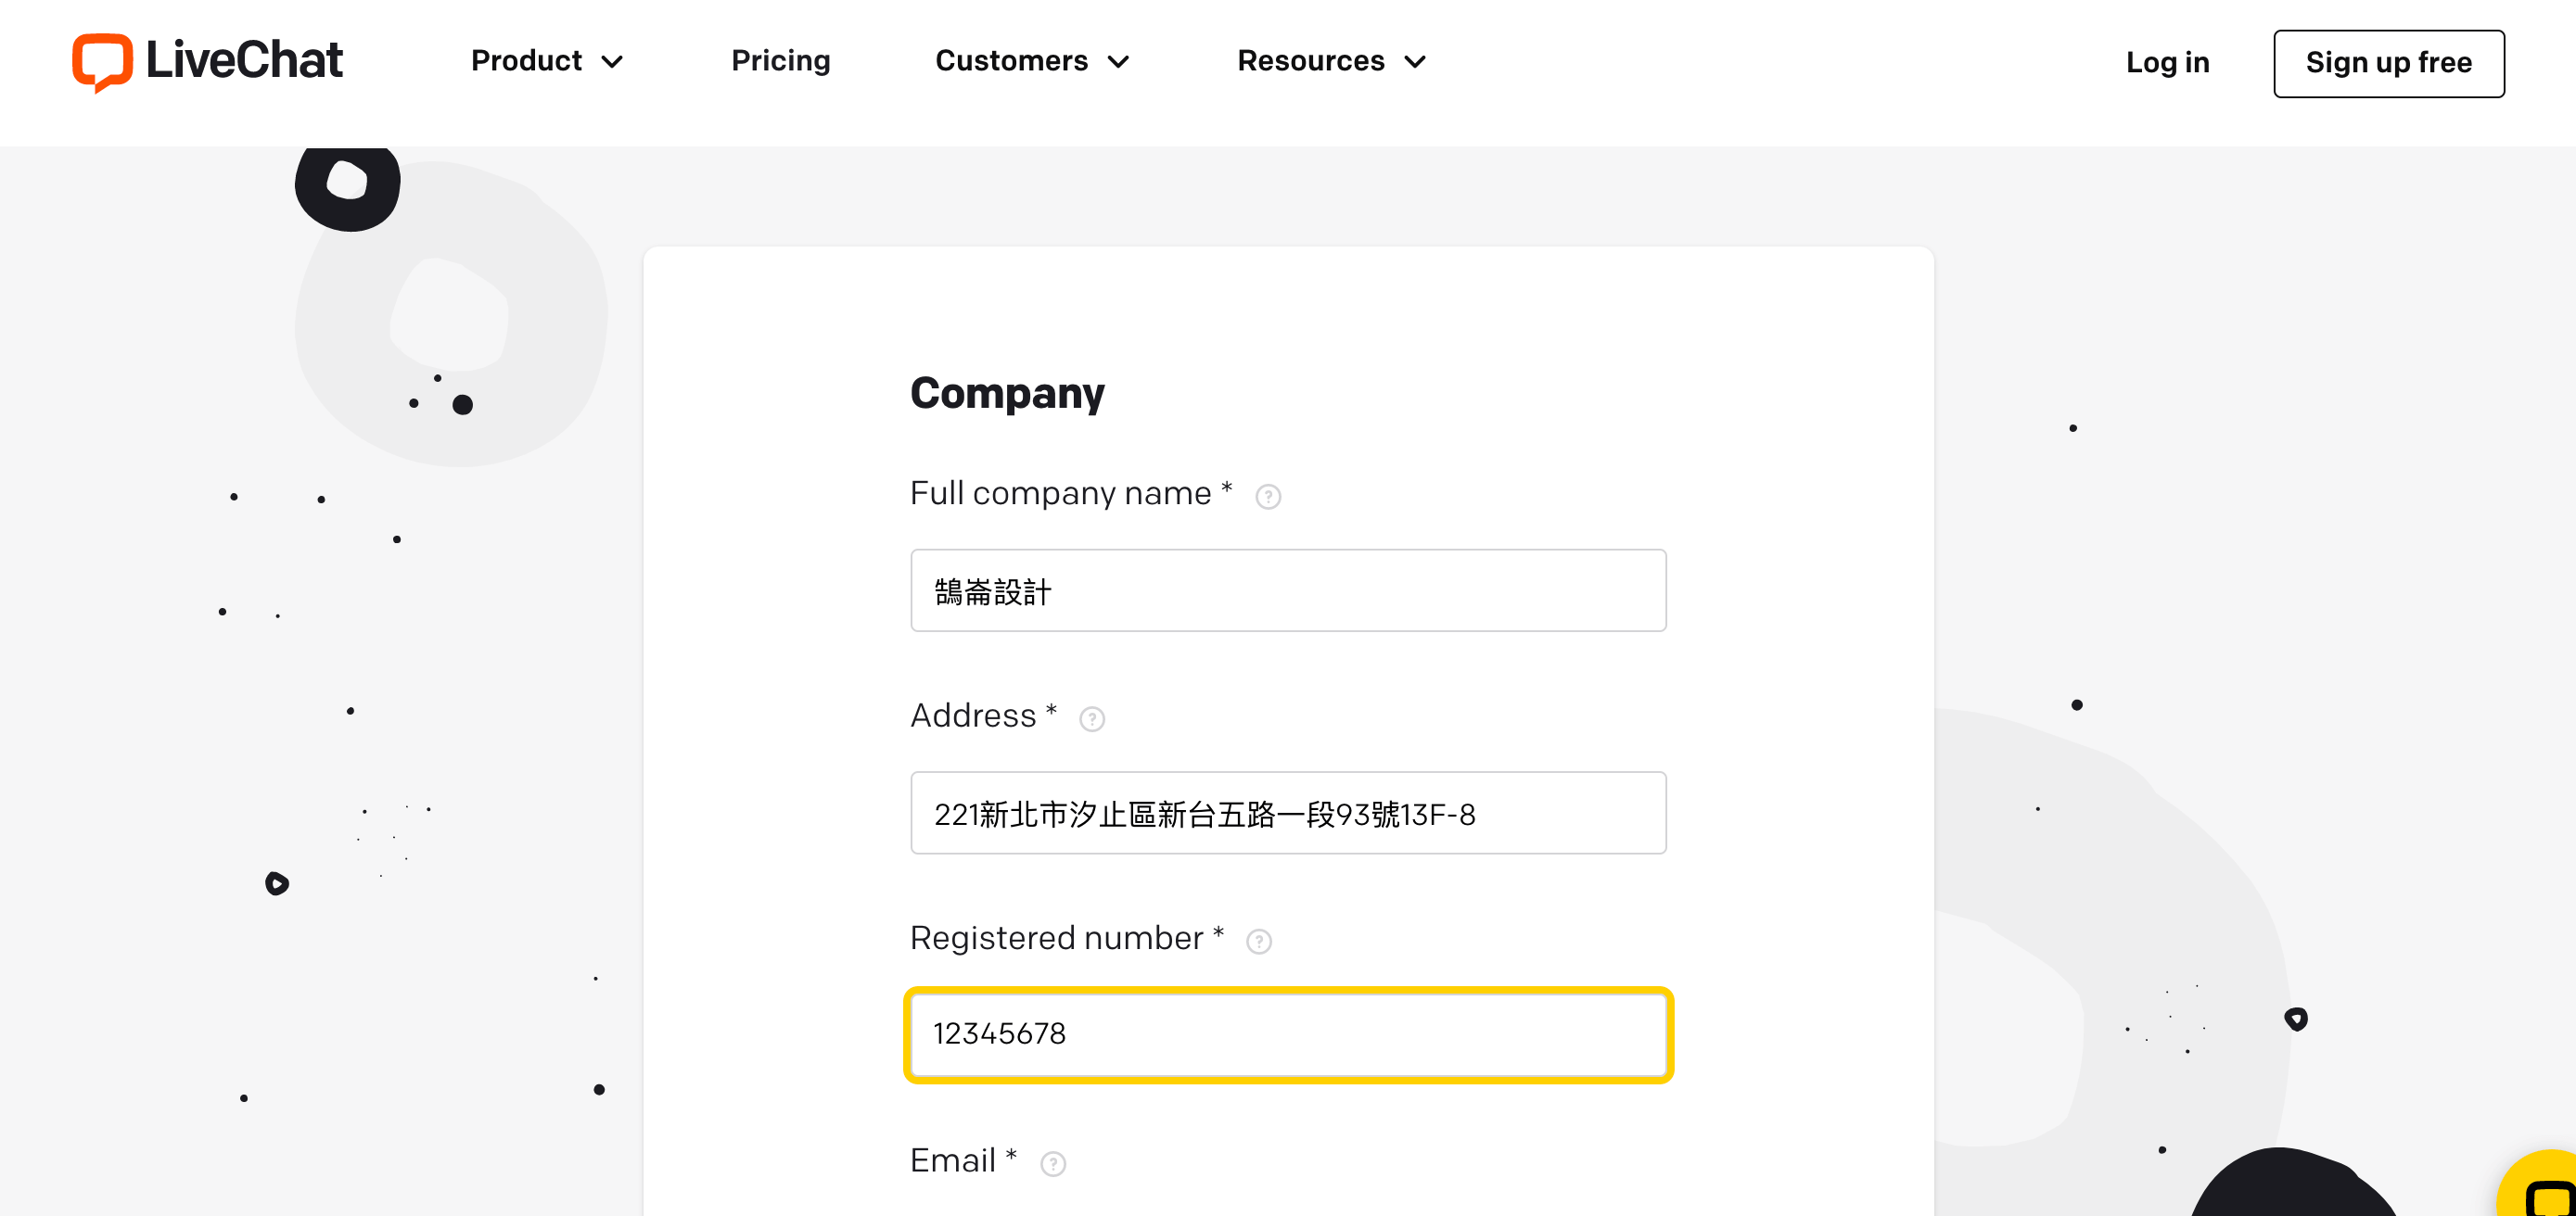Screen dimensions: 2576x1216
Task: Focus the Full company name field
Action: [1288, 590]
